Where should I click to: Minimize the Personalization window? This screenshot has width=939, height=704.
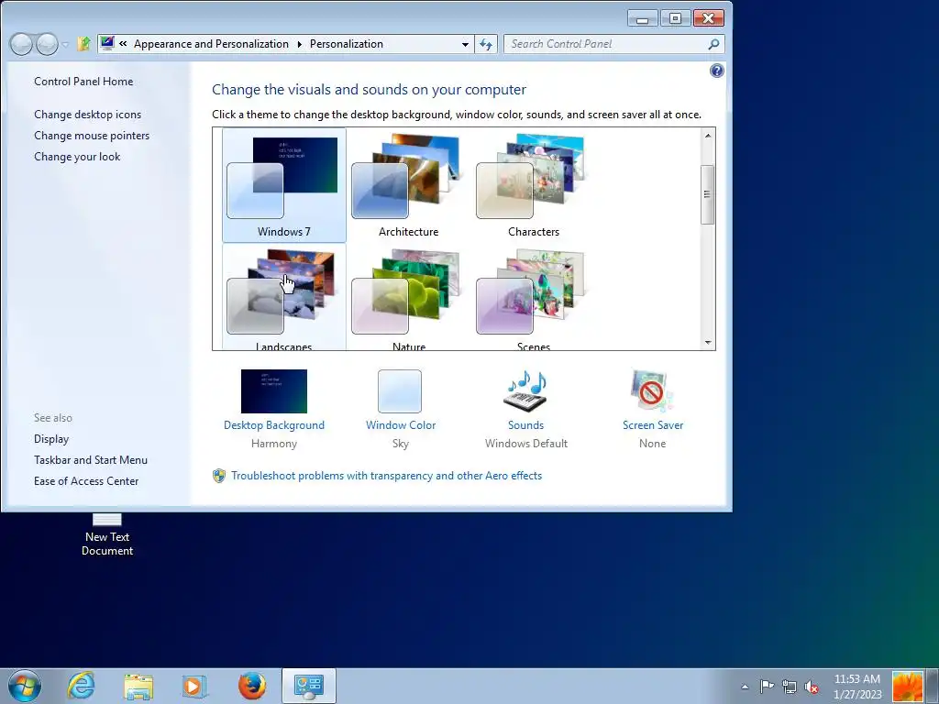click(x=643, y=18)
